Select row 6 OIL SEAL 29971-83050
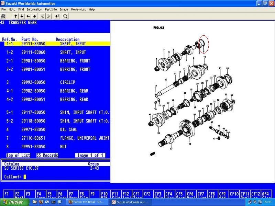This screenshot has width=275, height=206. (57, 129)
